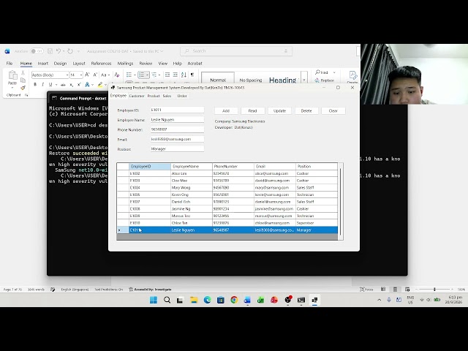The height and width of the screenshot is (351, 468).
Task: Switch to the Product tab in Samsung app
Action: point(154,96)
